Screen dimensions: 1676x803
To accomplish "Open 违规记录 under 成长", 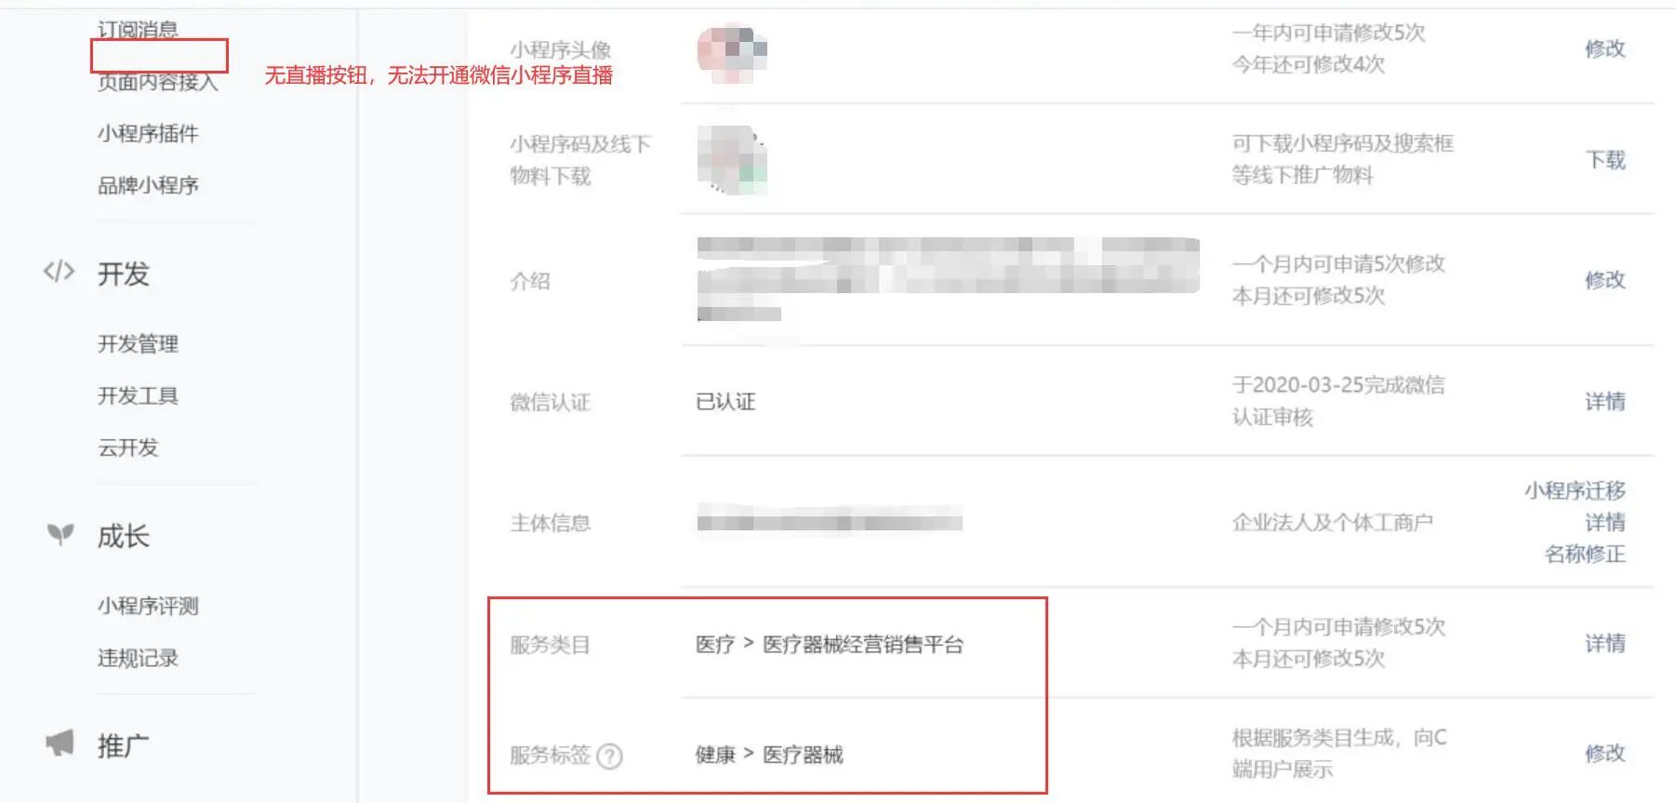I will [138, 658].
